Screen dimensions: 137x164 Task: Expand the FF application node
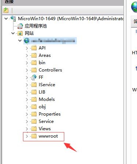pyautogui.click(x=27, y=77)
